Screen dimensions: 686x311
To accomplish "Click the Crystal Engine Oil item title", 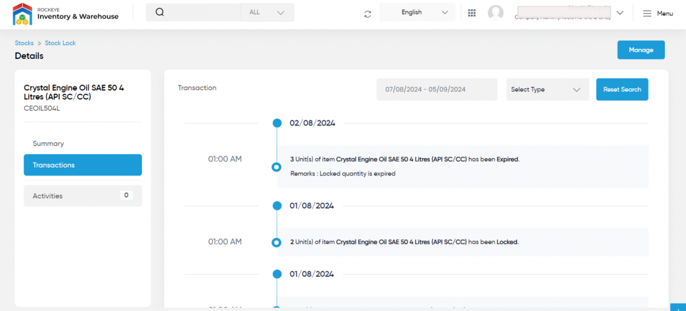I will click(74, 92).
